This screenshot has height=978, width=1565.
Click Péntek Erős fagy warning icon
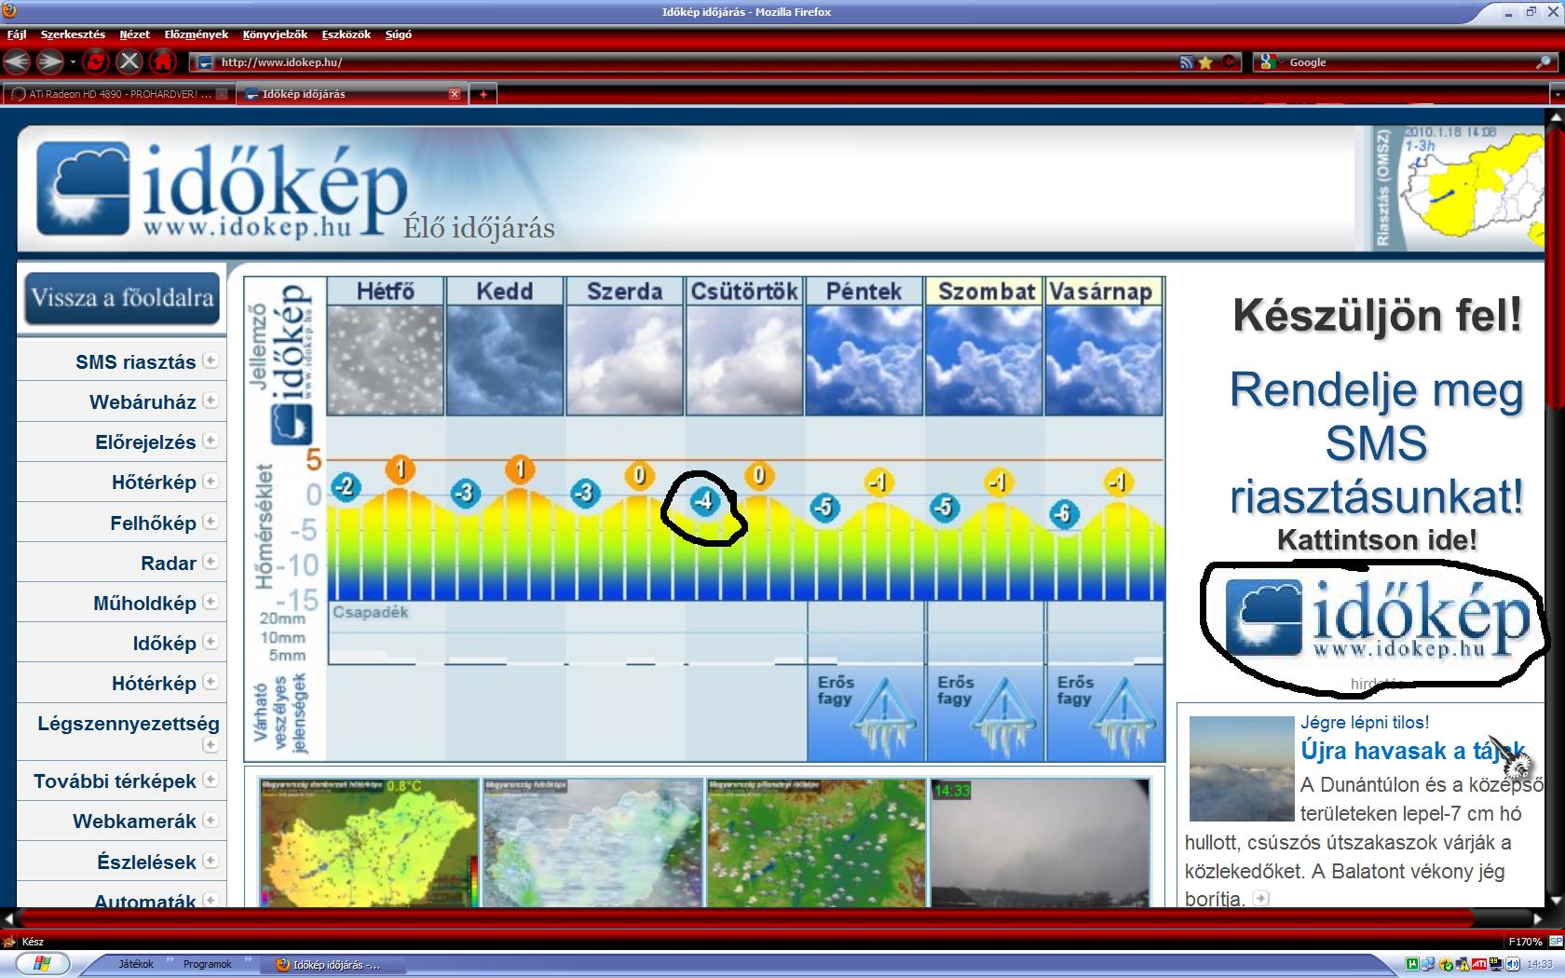coord(883,718)
